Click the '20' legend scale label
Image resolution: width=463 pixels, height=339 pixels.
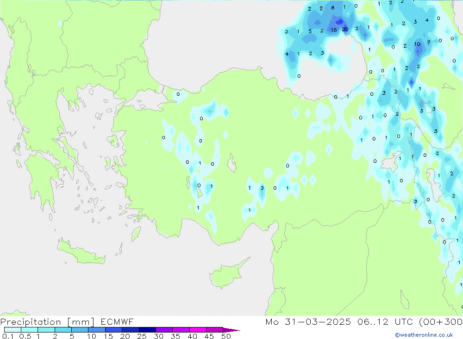click(x=125, y=336)
